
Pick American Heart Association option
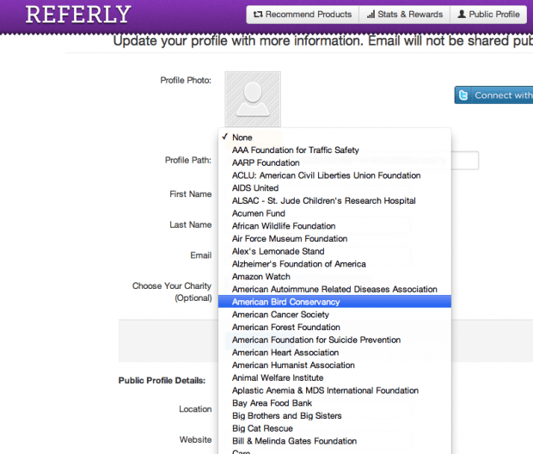(285, 353)
